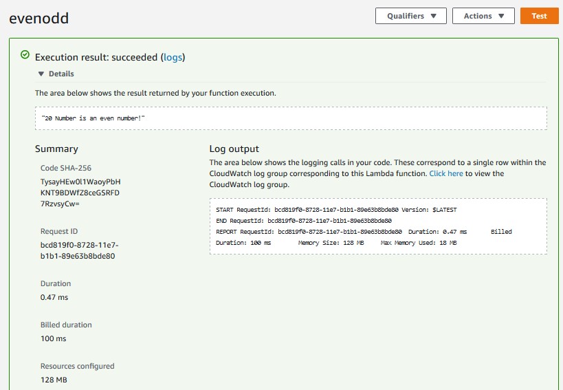The image size is (563, 390).
Task: Click the Billed duration value 100 ms
Action: (53, 338)
